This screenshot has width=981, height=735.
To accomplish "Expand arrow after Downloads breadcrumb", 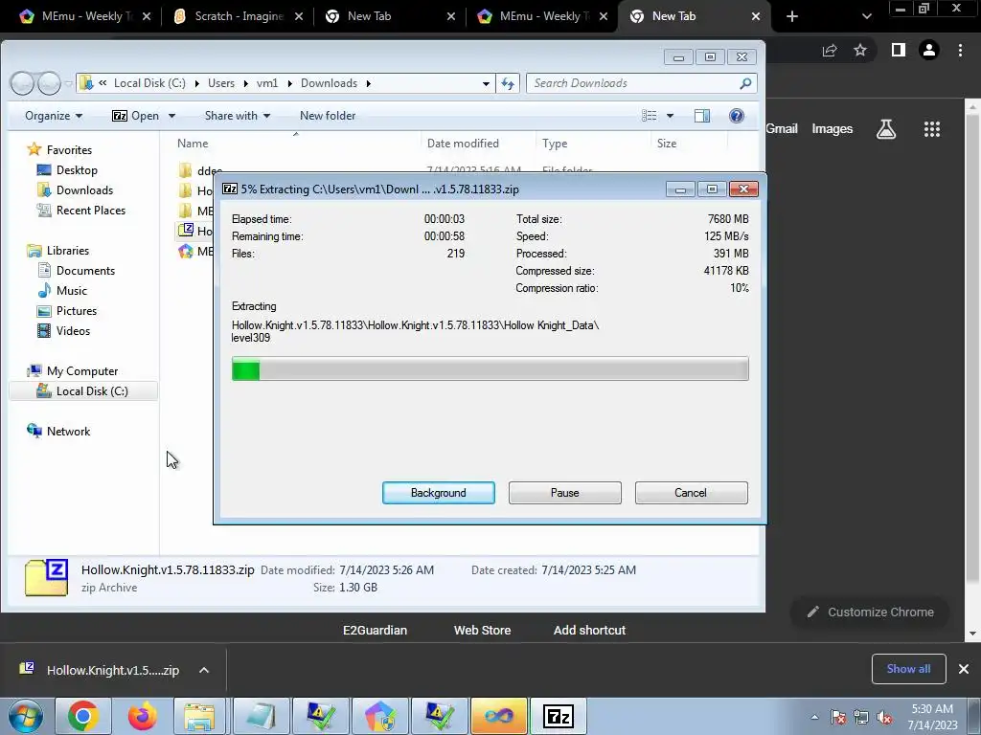I will [369, 83].
